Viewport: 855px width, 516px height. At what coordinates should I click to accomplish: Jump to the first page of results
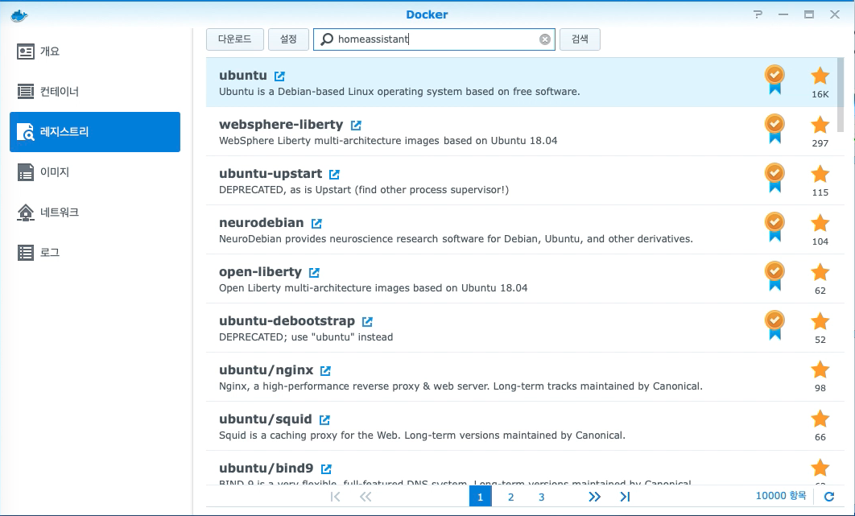pos(336,497)
